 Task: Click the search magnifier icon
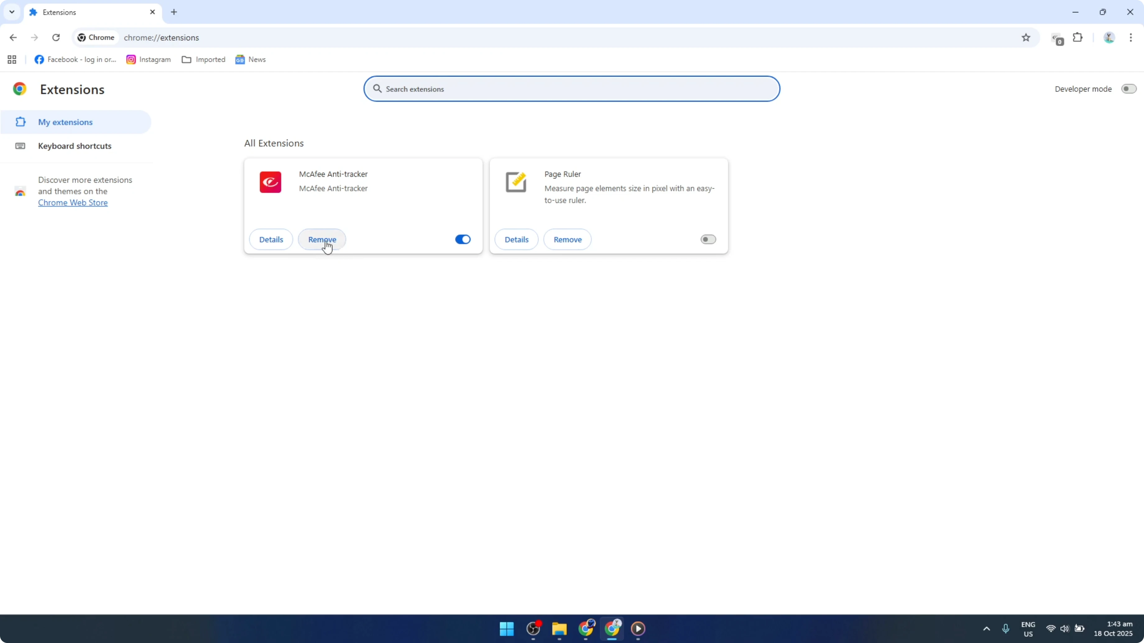[377, 89]
